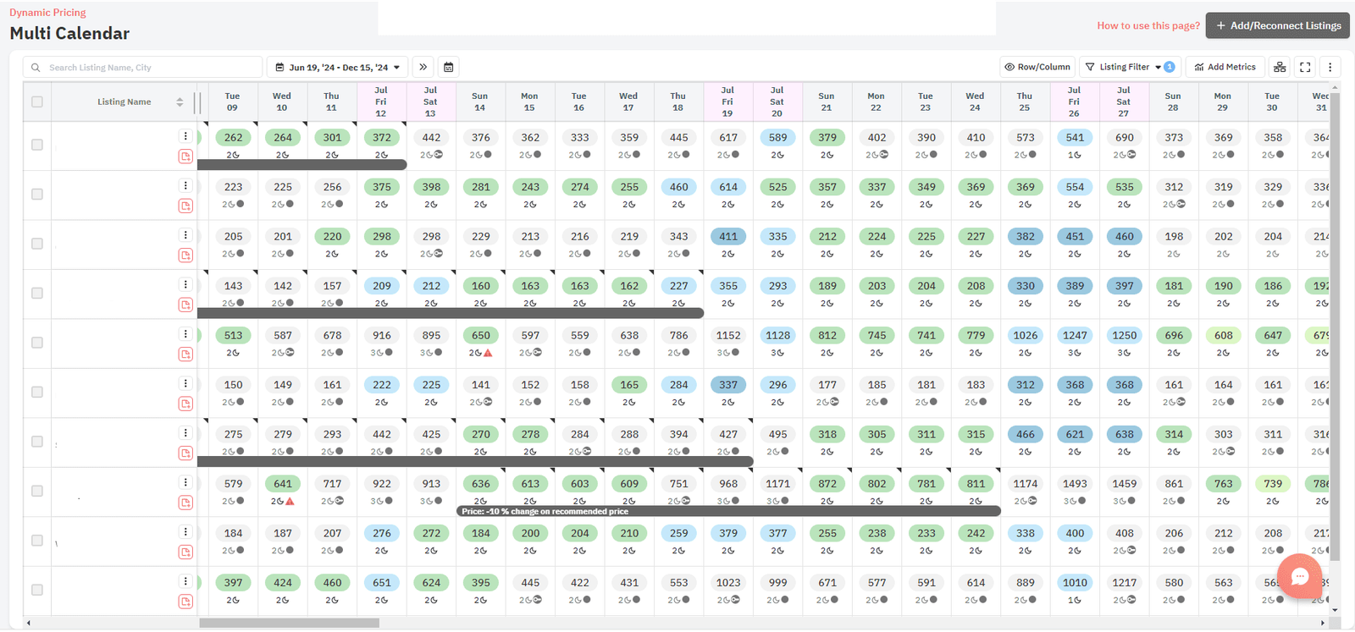Screen dimensions: 1355x632
Task: Click red document-plus icon in row priced 223 on Tue 09
Action: tap(185, 206)
